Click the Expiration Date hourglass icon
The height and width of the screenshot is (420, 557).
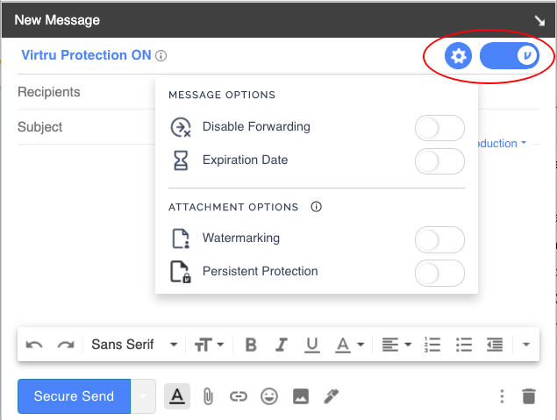pyautogui.click(x=181, y=160)
